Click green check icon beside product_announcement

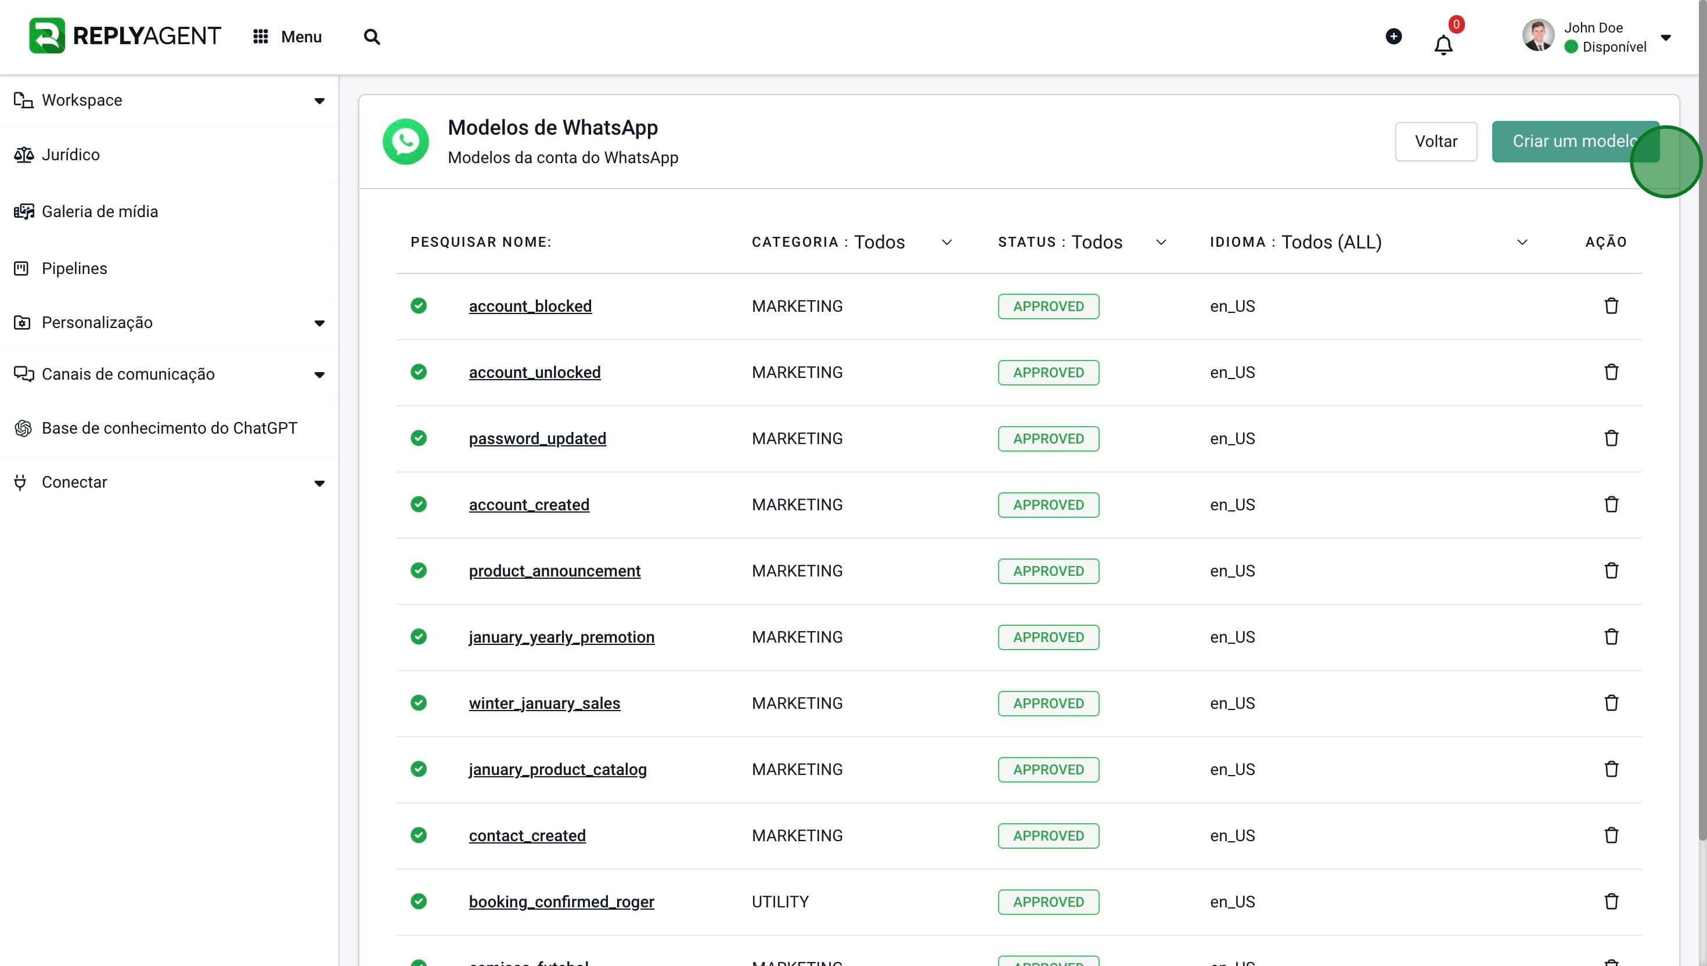pos(418,571)
